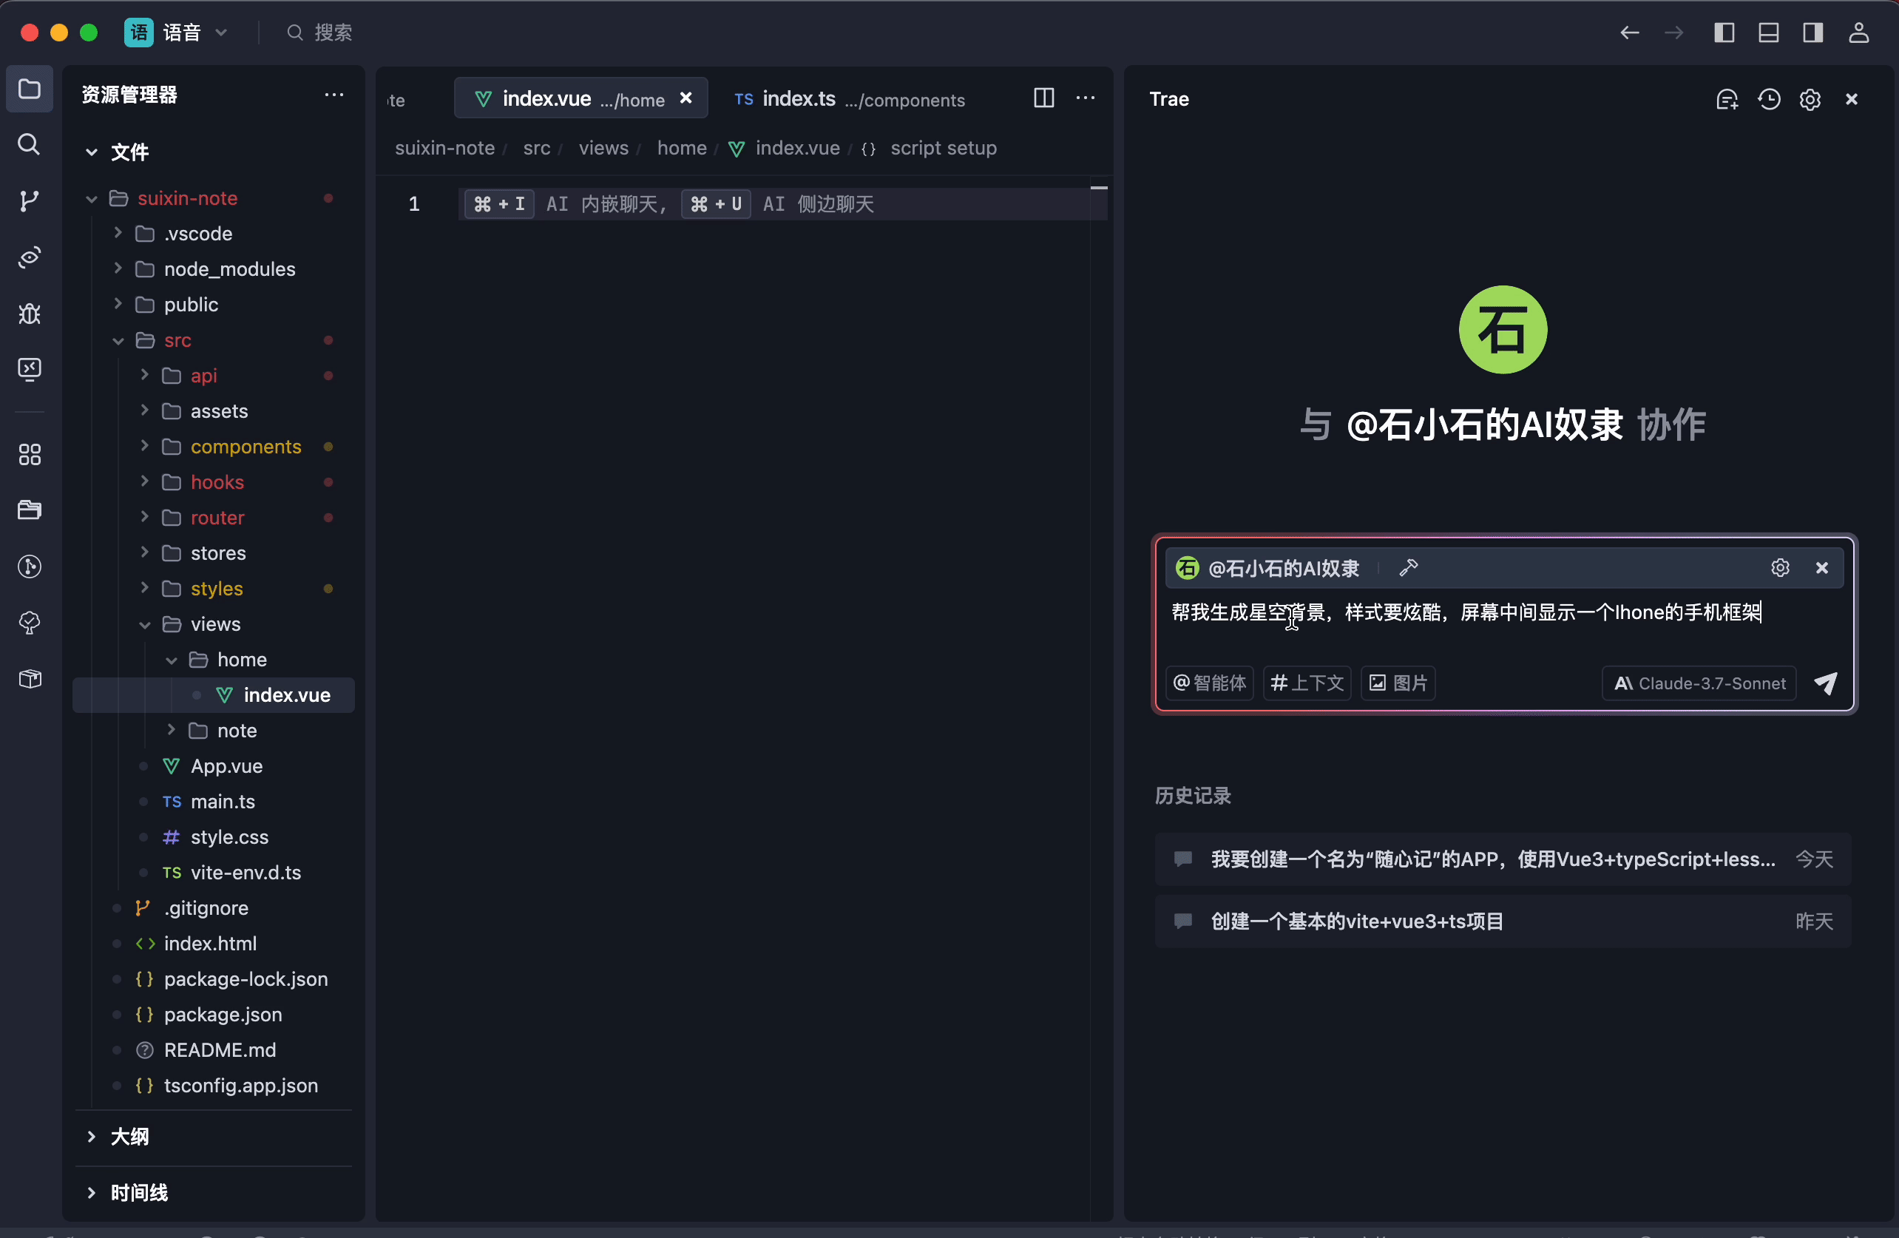Open the Claude-3.7-Sonnet model selector
The image size is (1899, 1238).
click(1699, 683)
